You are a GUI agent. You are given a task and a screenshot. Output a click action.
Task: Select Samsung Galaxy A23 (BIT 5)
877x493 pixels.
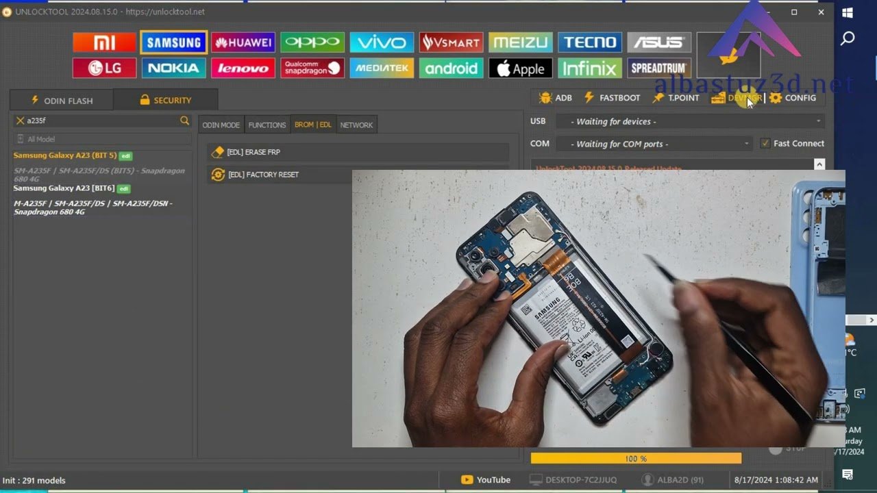tap(65, 155)
